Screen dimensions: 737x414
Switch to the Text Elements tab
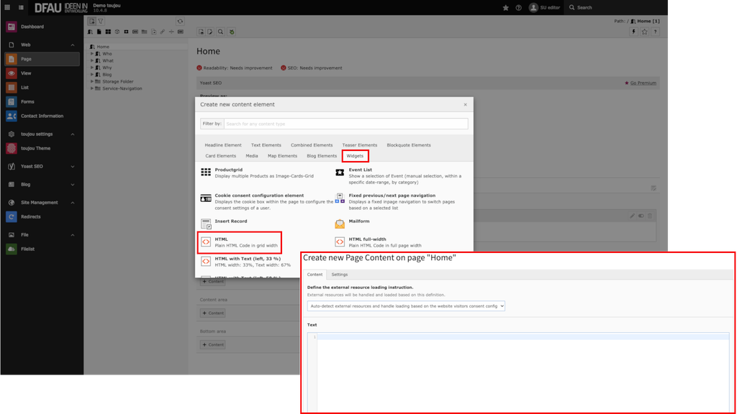pos(266,145)
